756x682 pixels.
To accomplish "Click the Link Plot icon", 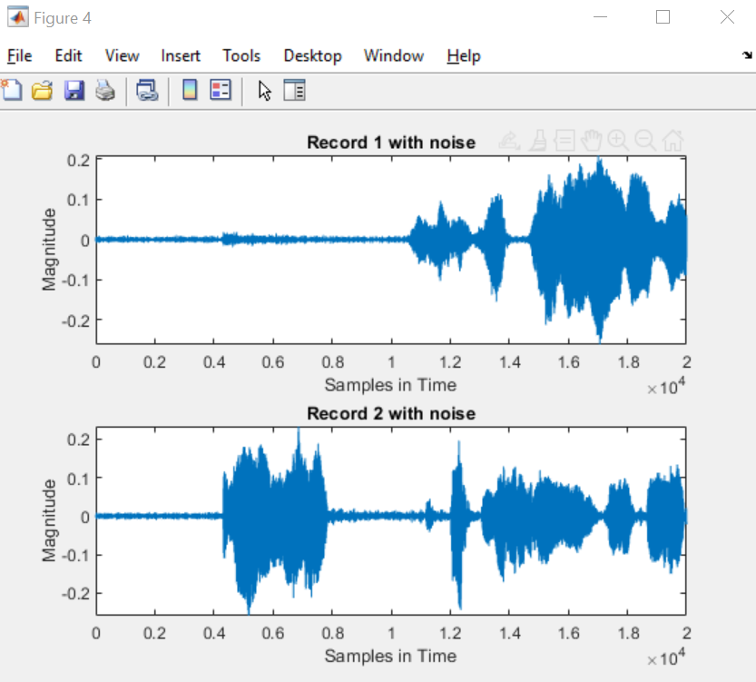I will [147, 90].
